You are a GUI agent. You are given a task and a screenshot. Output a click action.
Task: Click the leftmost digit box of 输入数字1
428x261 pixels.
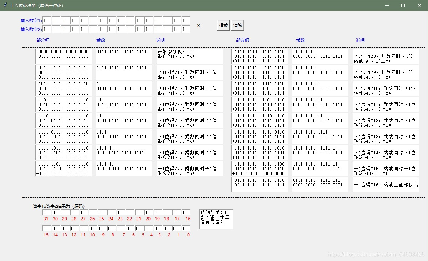coord(47,20)
